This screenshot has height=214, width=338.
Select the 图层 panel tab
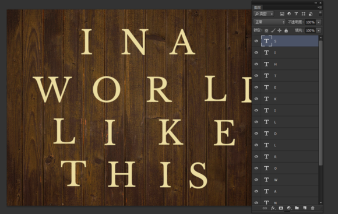(258, 8)
